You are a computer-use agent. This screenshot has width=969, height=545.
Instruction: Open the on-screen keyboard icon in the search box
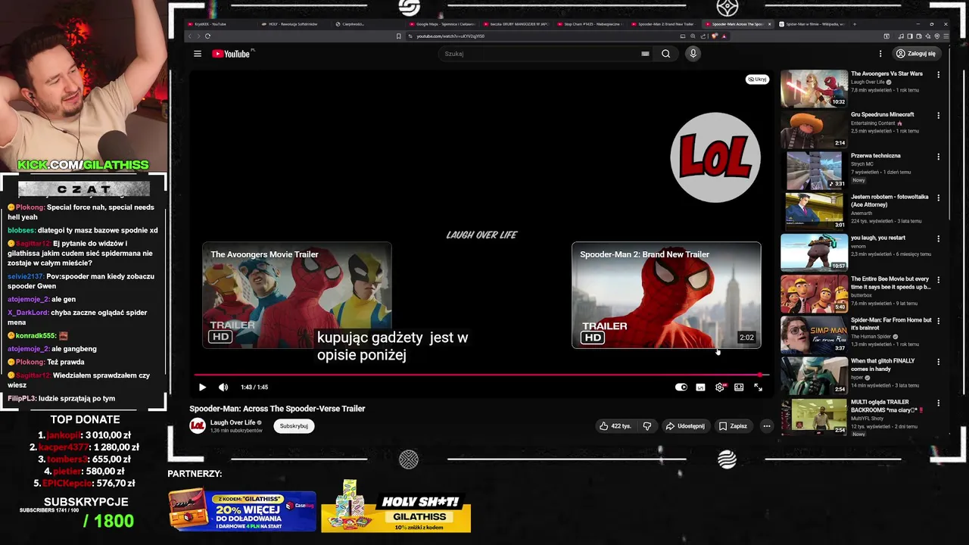click(x=645, y=54)
